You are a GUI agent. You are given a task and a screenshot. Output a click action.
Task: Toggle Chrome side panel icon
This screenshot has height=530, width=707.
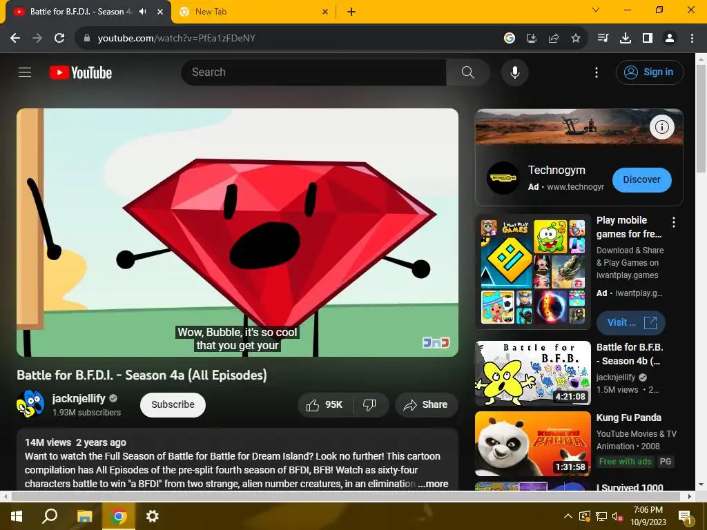648,39
